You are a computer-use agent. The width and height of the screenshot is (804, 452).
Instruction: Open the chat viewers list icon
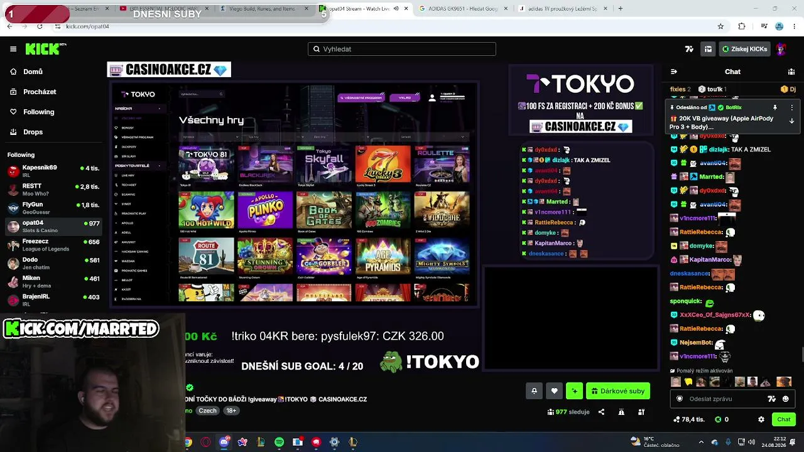(793, 72)
